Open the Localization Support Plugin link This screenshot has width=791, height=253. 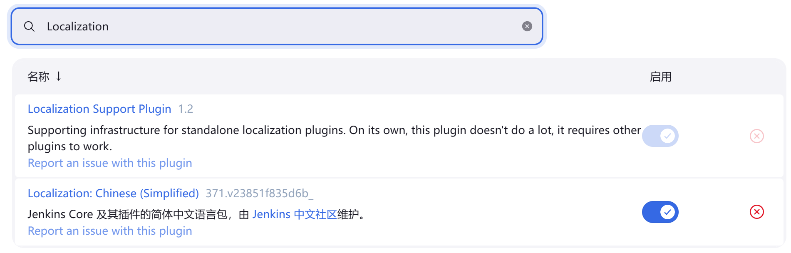pos(99,109)
